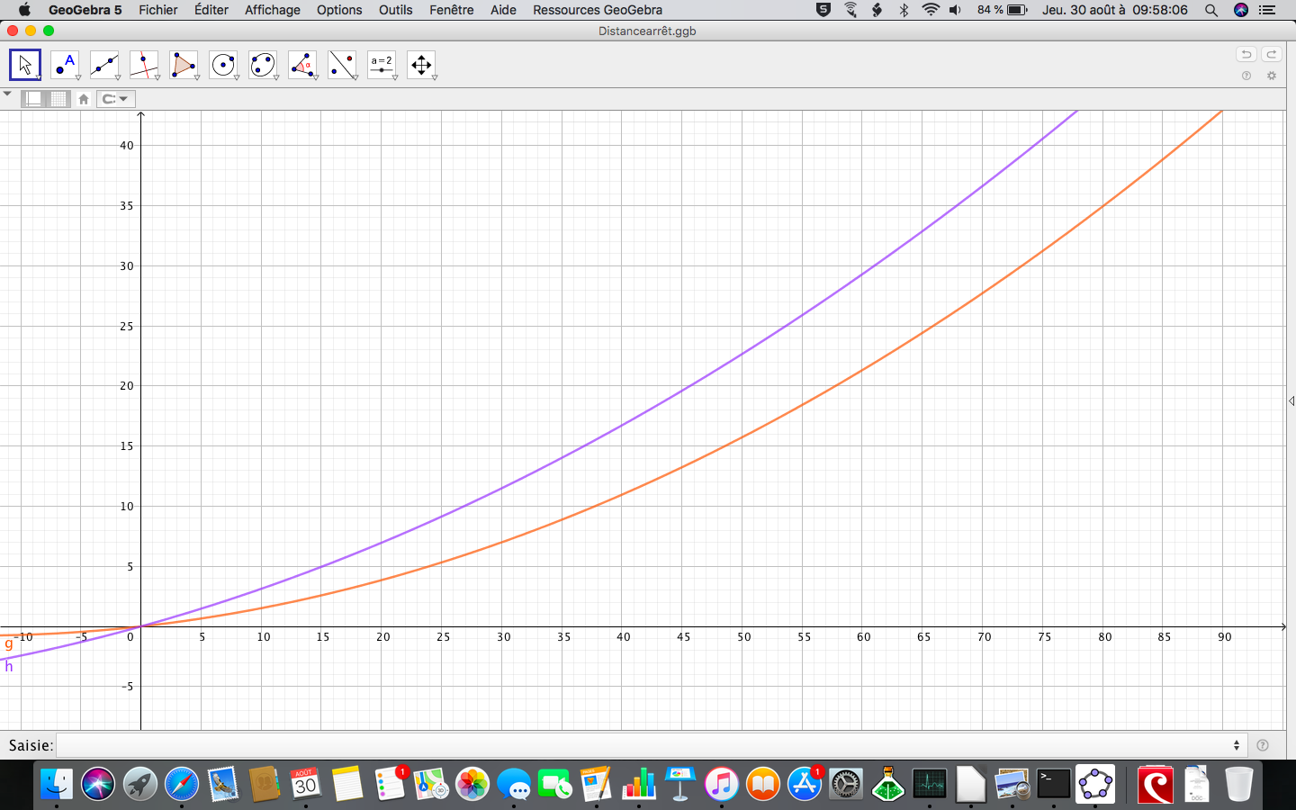Click the Undo arrow button

pos(1246,54)
